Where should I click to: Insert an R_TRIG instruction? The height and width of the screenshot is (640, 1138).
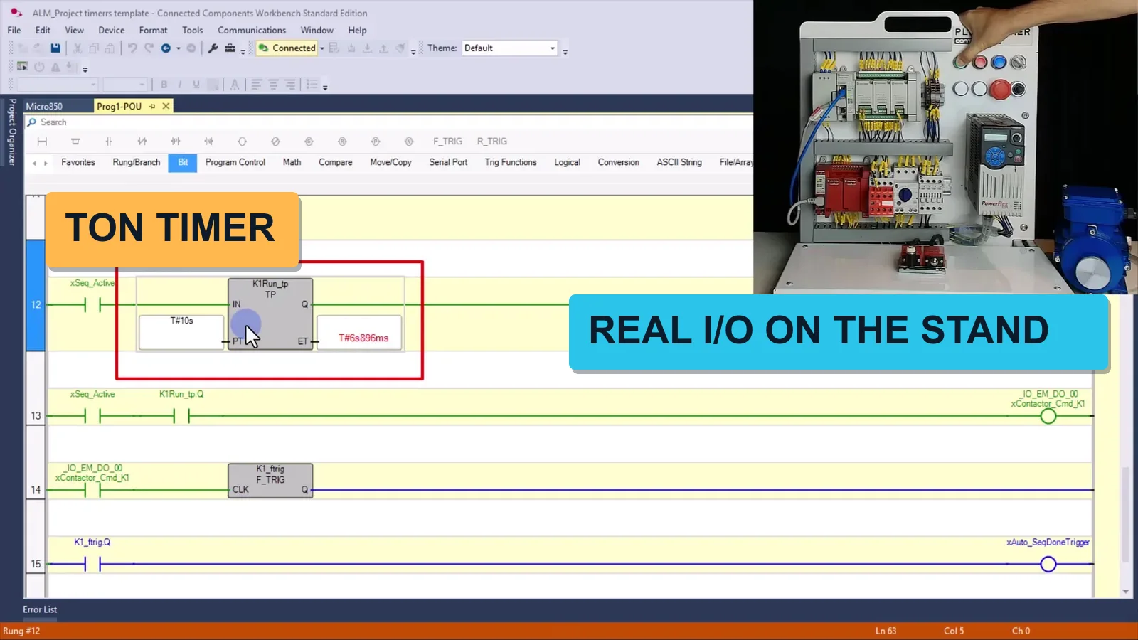(492, 142)
